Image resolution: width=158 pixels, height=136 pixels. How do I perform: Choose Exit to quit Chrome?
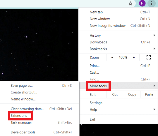pyautogui.click(x=118, y=119)
